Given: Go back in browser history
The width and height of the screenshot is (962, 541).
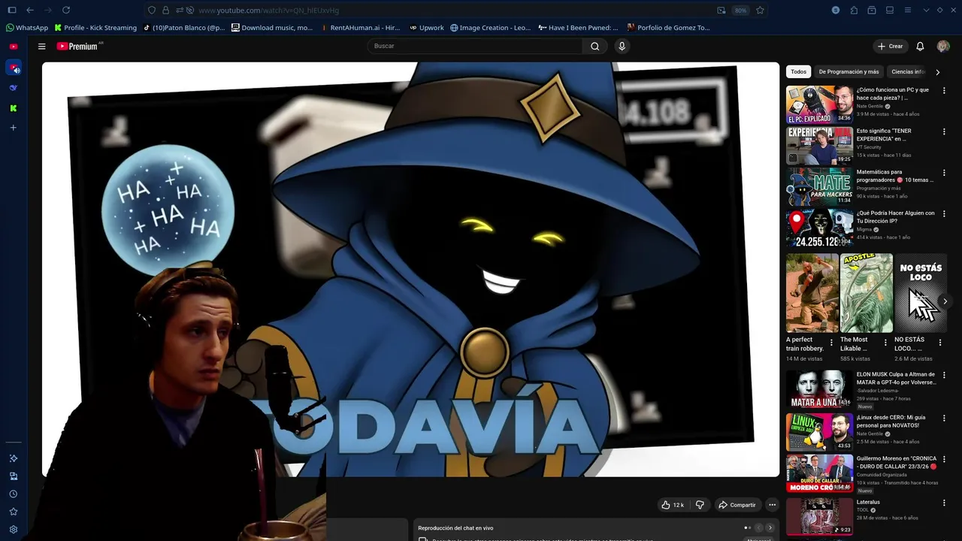Looking at the screenshot, I should [30, 10].
